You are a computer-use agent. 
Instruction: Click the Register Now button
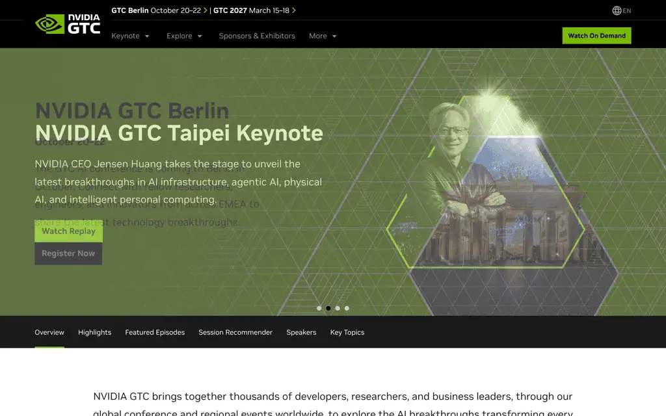click(68, 253)
